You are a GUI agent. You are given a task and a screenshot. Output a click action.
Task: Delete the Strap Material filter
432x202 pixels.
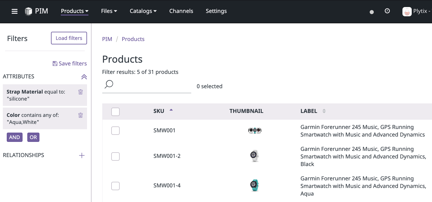(81, 92)
